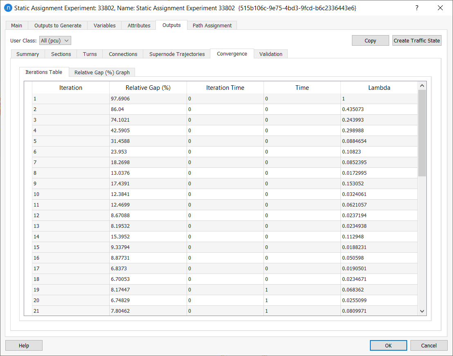Image resolution: width=453 pixels, height=356 pixels.
Task: Show the Relative Gap (%) Graph tab
Action: pyautogui.click(x=102, y=72)
